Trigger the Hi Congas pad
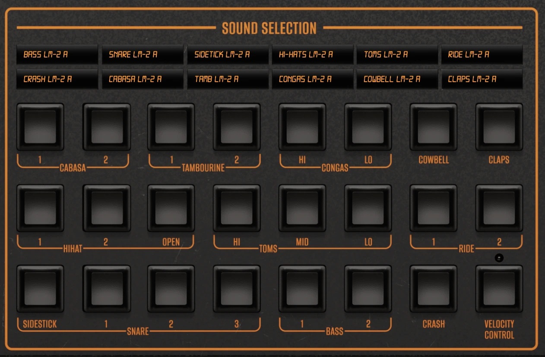Screen dimensions: 545x357 [x=302, y=126]
